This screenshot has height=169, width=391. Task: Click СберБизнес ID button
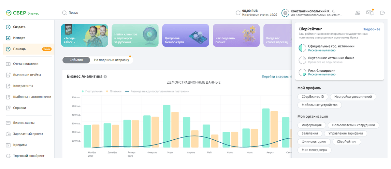point(313,97)
